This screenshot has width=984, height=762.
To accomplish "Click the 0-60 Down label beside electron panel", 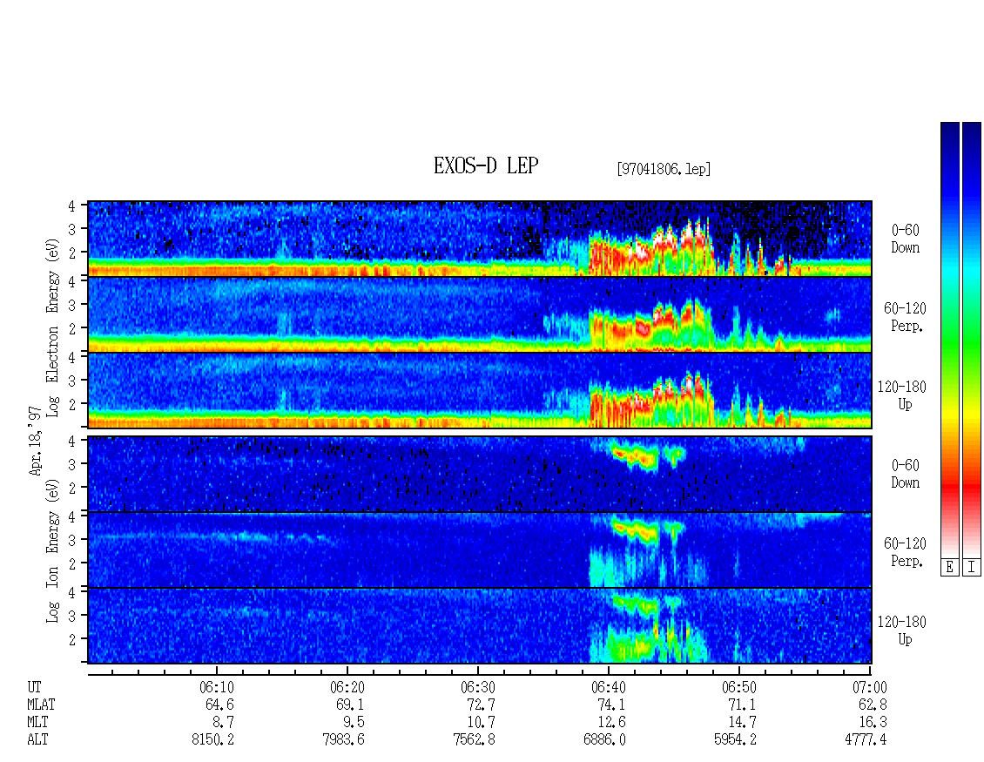I will coord(906,239).
